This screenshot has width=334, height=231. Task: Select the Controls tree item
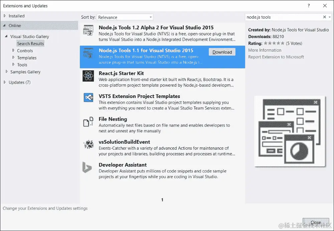click(x=25, y=51)
